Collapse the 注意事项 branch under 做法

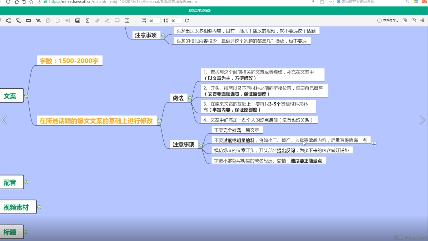(x=200, y=145)
